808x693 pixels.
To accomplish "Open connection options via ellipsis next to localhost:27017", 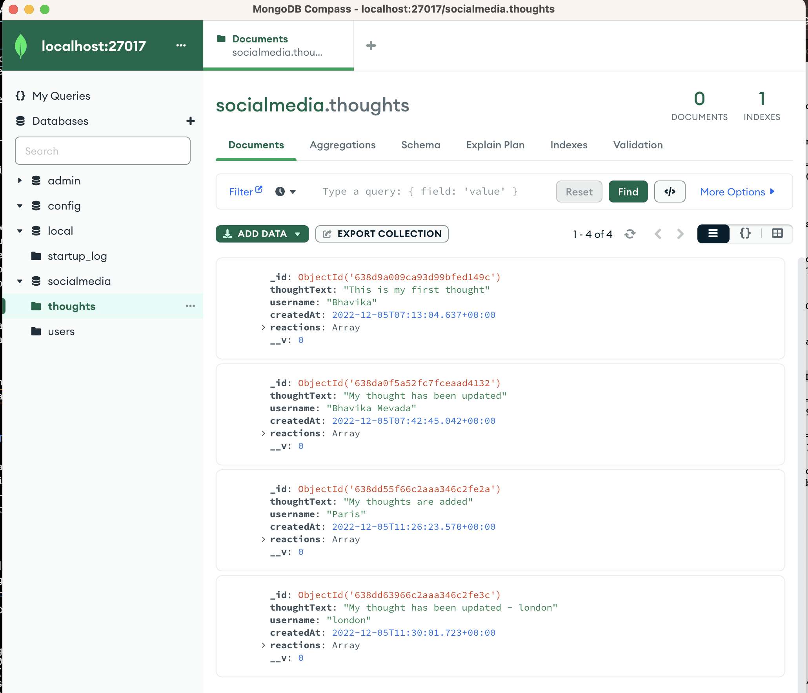I will (x=181, y=46).
